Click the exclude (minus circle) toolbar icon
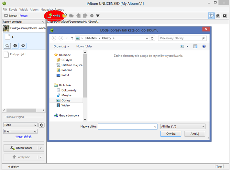230x170 pixels. pos(92,16)
